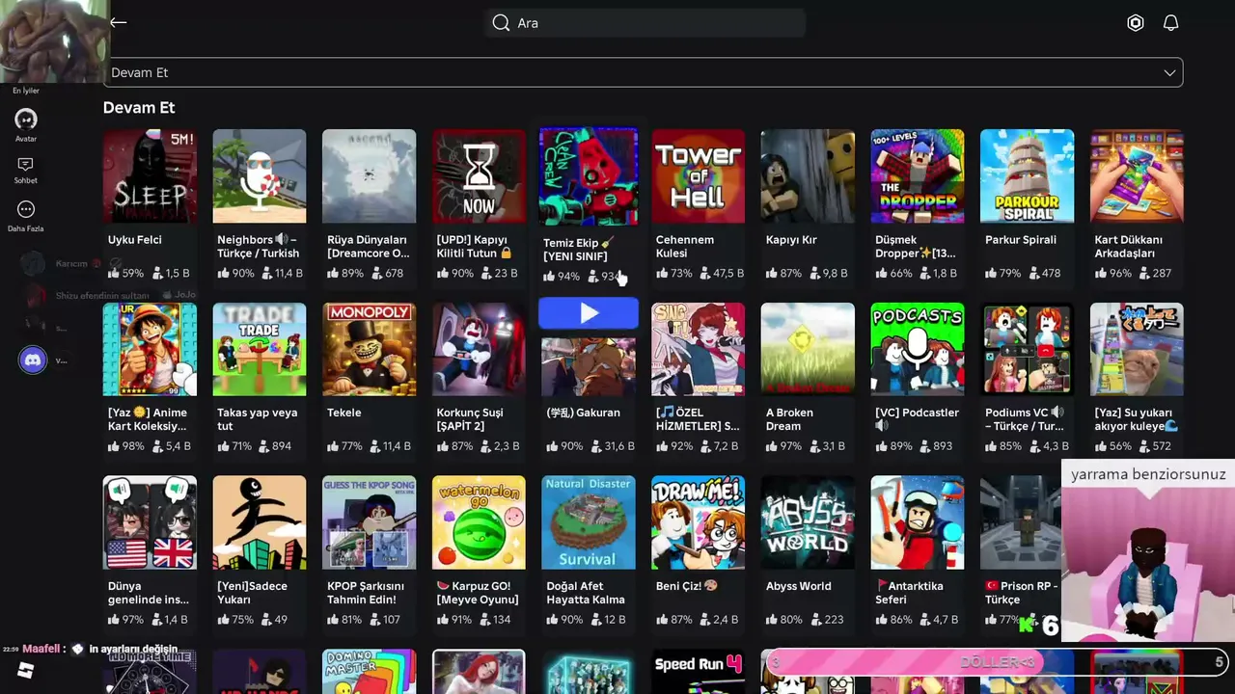Click the Devam Et section heading
The image size is (1235, 694).
[x=139, y=108]
